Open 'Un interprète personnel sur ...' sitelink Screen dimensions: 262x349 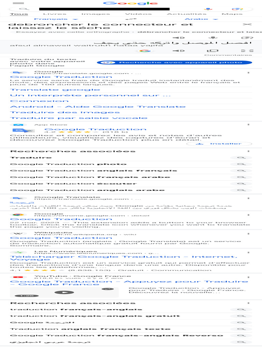(x=90, y=95)
